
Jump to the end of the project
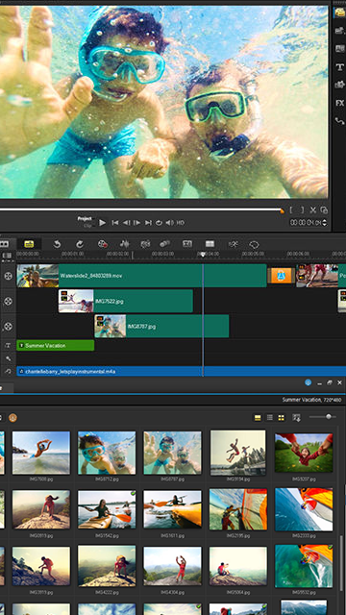click(x=148, y=223)
